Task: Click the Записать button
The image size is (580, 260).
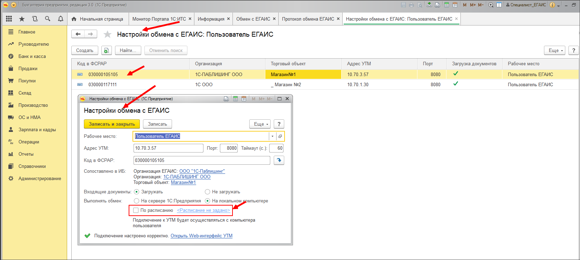Action: (157, 124)
